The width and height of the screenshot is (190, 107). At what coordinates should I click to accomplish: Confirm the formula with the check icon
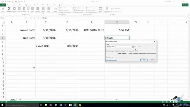click(35, 18)
